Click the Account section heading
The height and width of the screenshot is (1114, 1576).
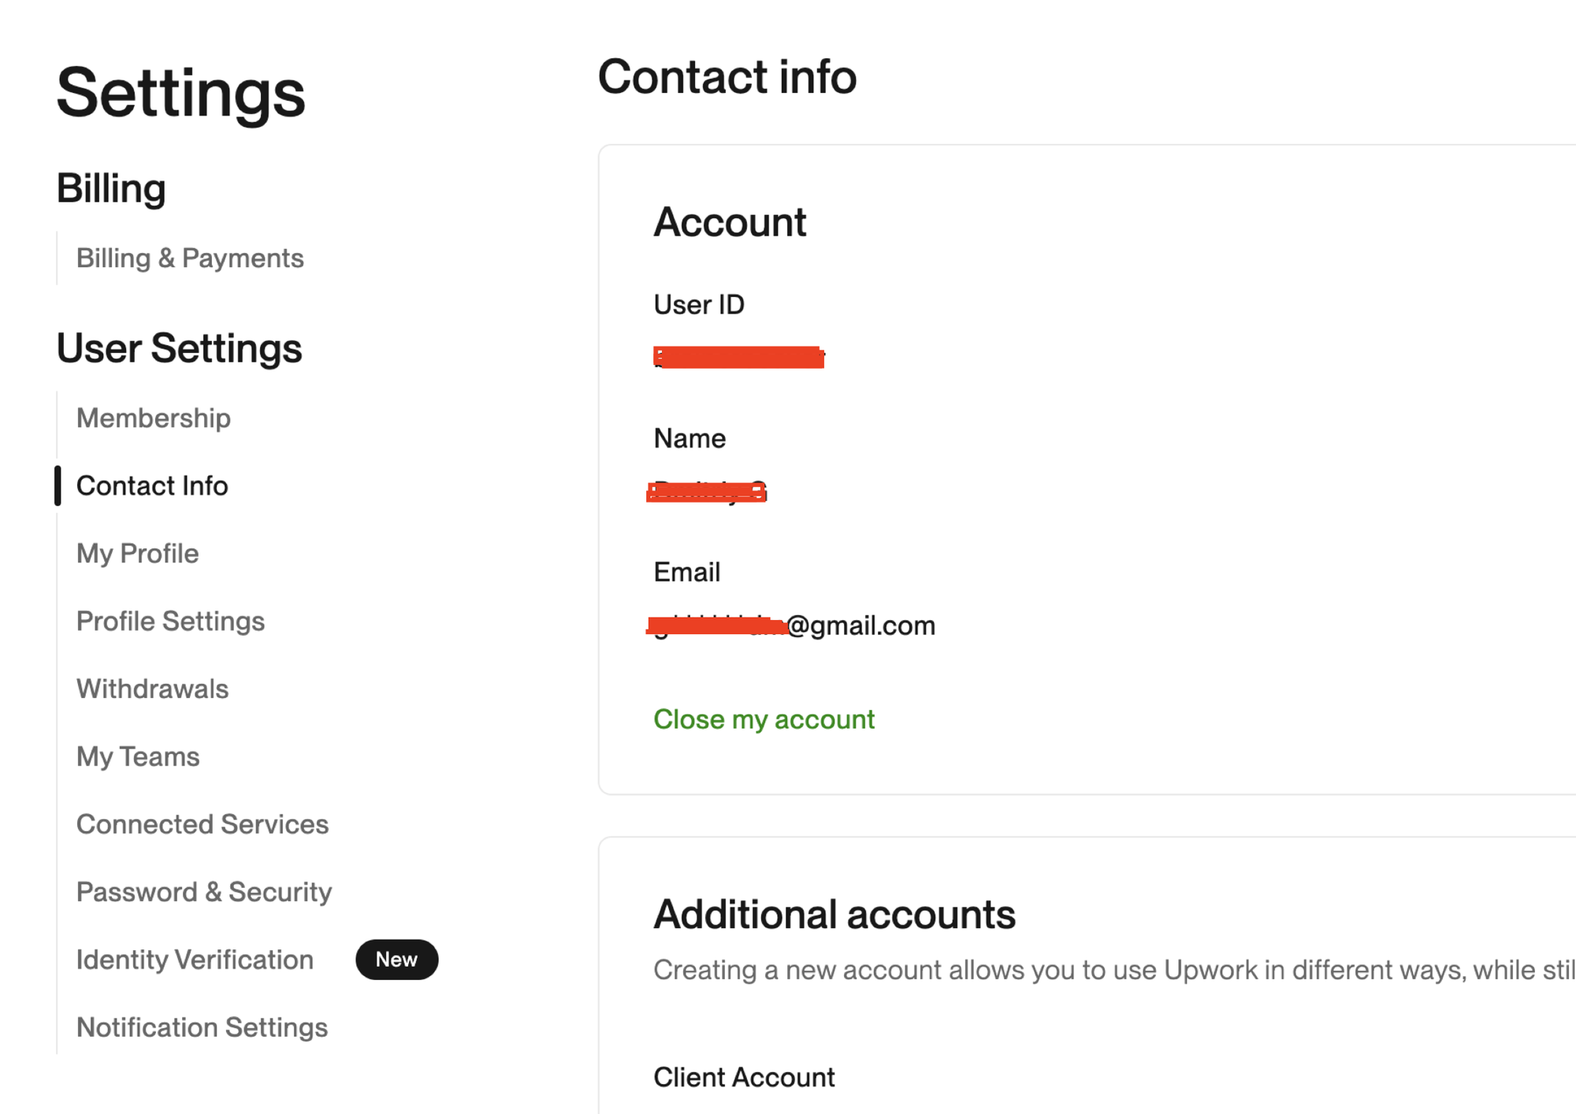click(730, 222)
